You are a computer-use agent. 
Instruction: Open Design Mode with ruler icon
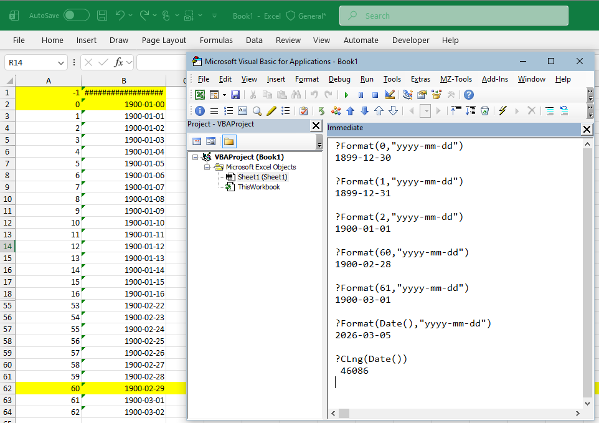pos(390,95)
